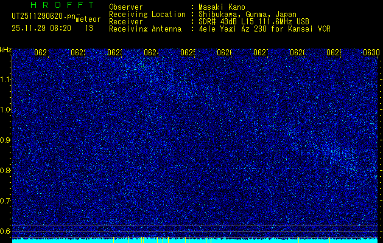Click the word meteor under file name
This screenshot has width=383, height=243.
tap(88, 19)
